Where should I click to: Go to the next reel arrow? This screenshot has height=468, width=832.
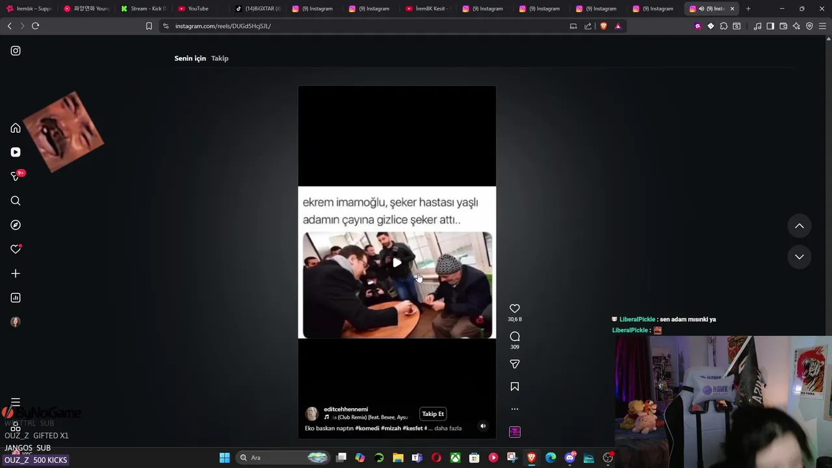[799, 257]
